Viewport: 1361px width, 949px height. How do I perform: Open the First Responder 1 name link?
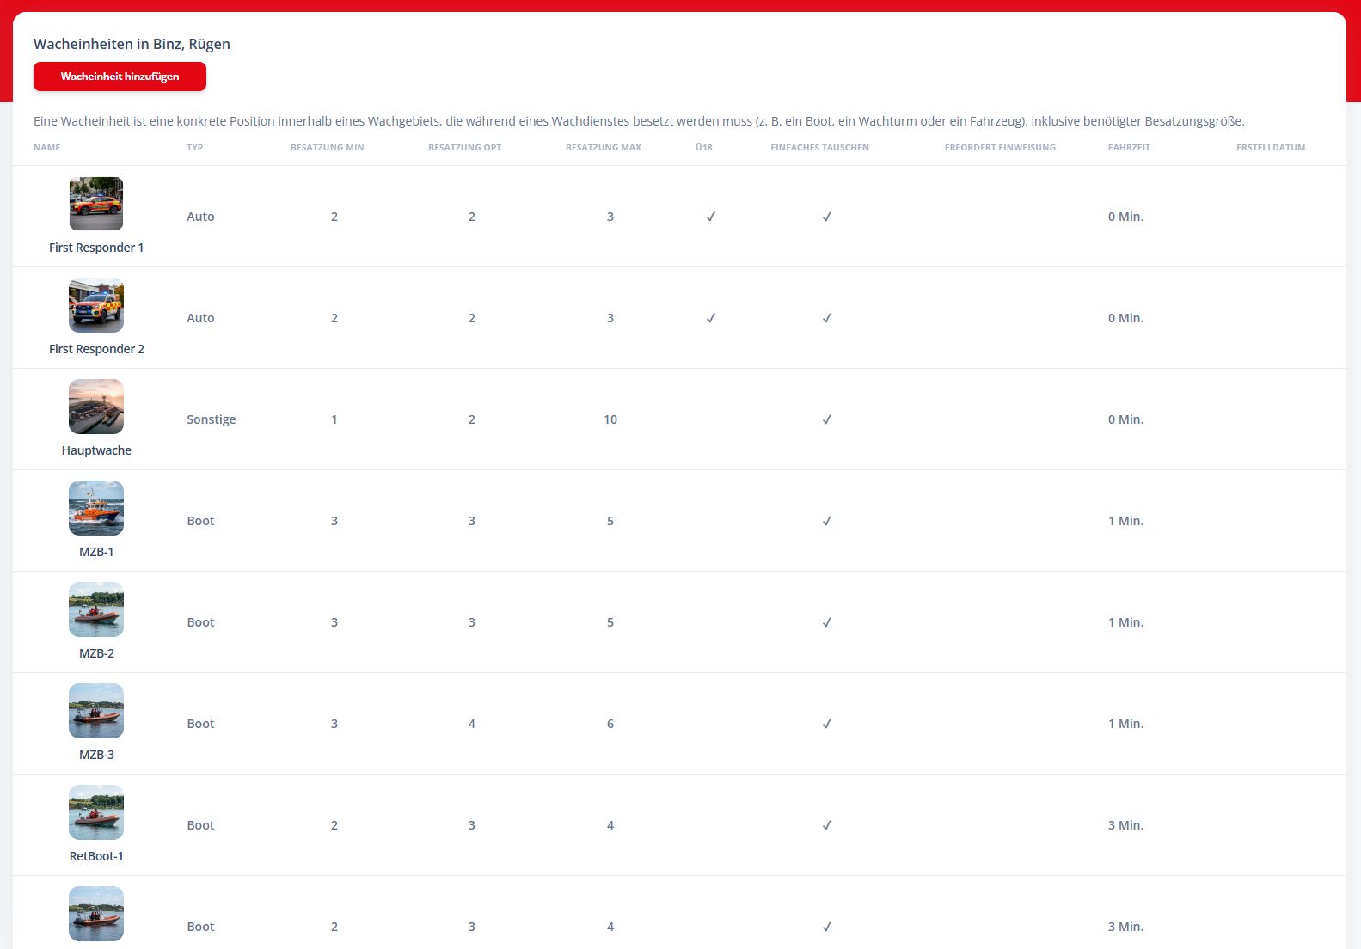pyautogui.click(x=96, y=248)
